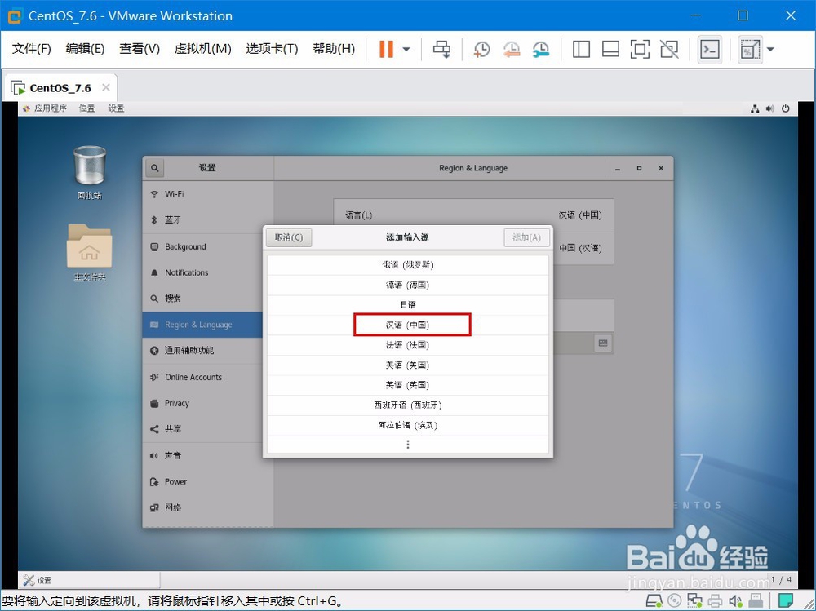
Task: Select the CentOS_7.6 tab
Action: [60, 88]
